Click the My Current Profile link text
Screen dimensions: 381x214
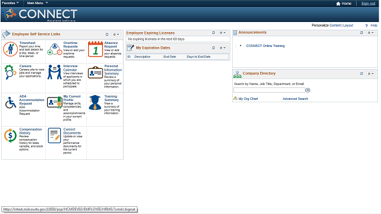(71, 98)
